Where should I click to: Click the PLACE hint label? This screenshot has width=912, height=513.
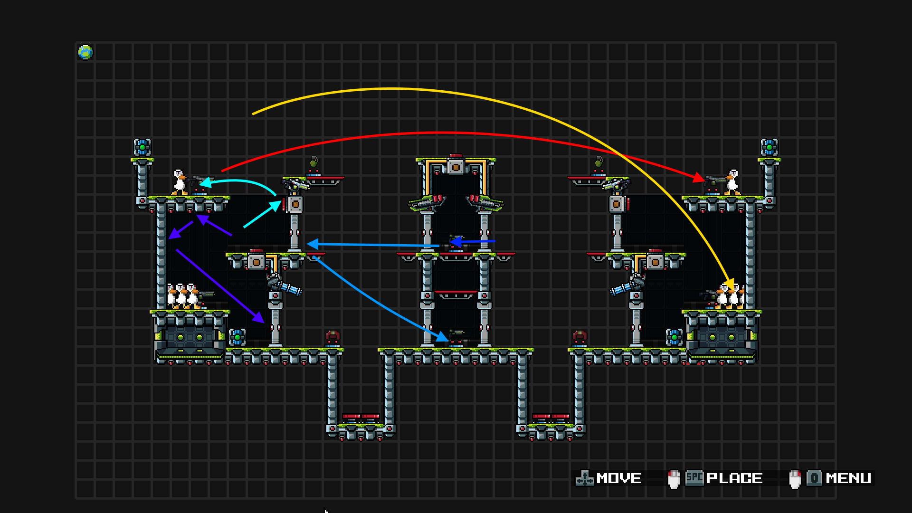click(734, 478)
